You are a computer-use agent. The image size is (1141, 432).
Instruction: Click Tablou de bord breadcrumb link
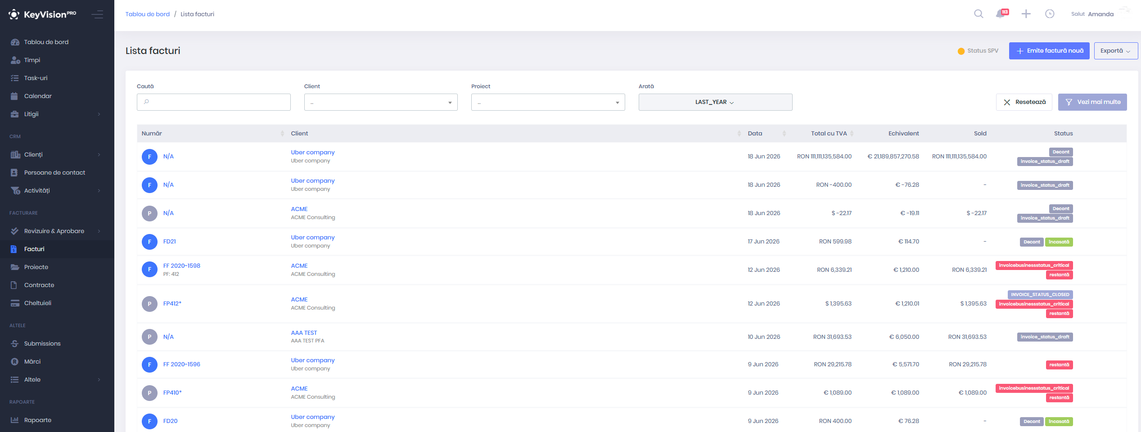tap(148, 14)
